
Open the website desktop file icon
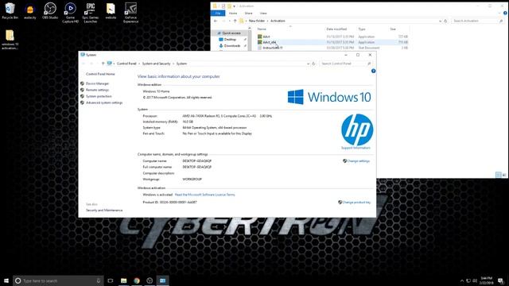point(111,10)
